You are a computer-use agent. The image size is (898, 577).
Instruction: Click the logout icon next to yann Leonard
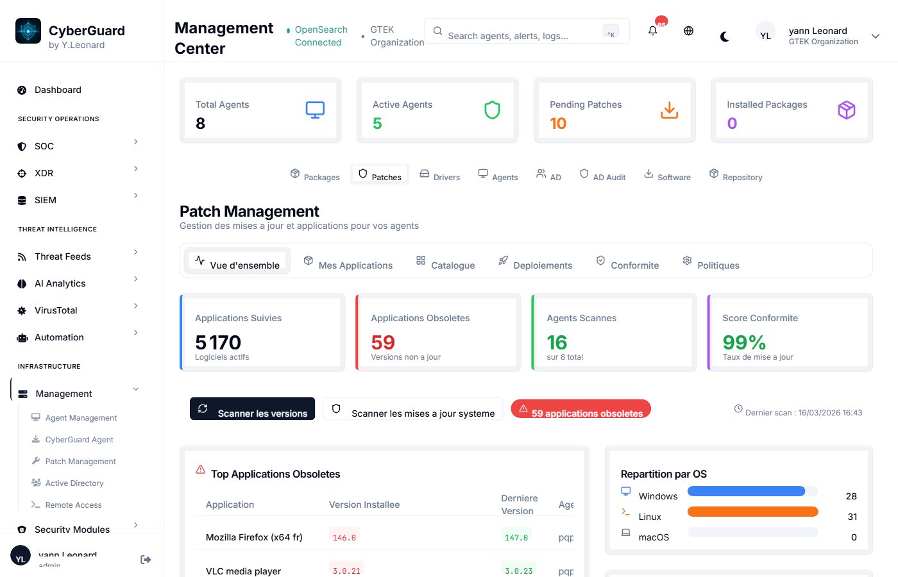pos(146,559)
